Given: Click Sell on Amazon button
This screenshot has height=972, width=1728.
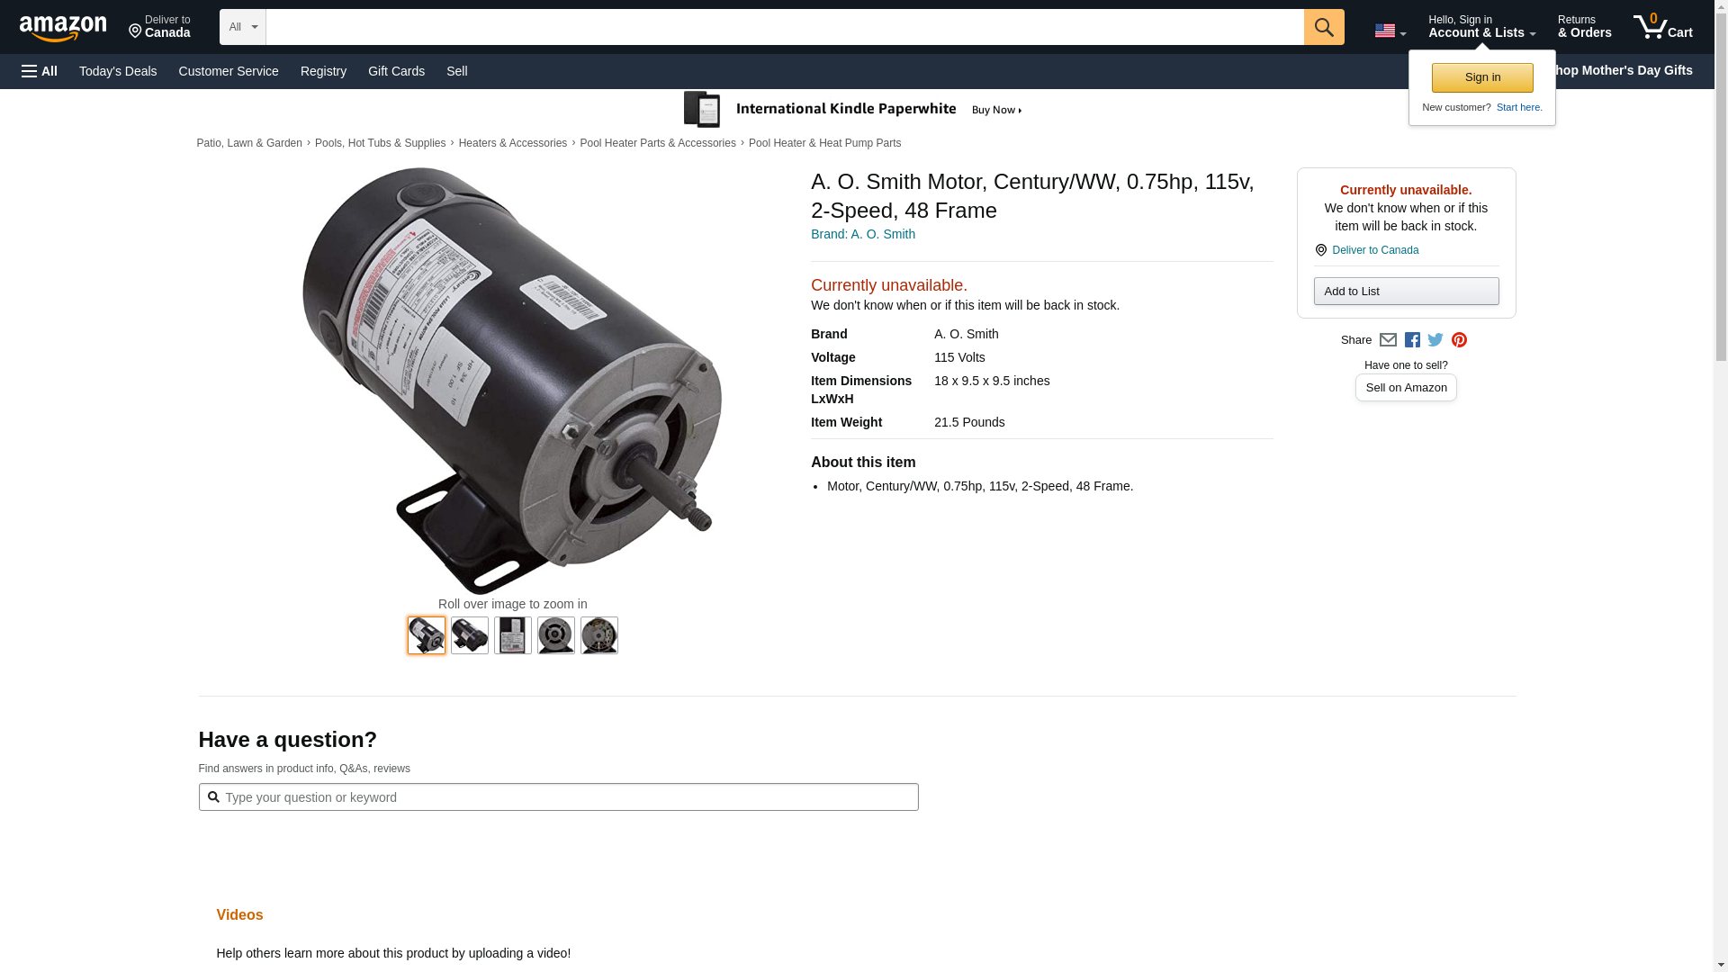Looking at the screenshot, I should click(1406, 388).
